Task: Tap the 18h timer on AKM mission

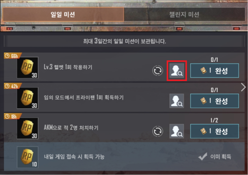Action: coord(12,116)
